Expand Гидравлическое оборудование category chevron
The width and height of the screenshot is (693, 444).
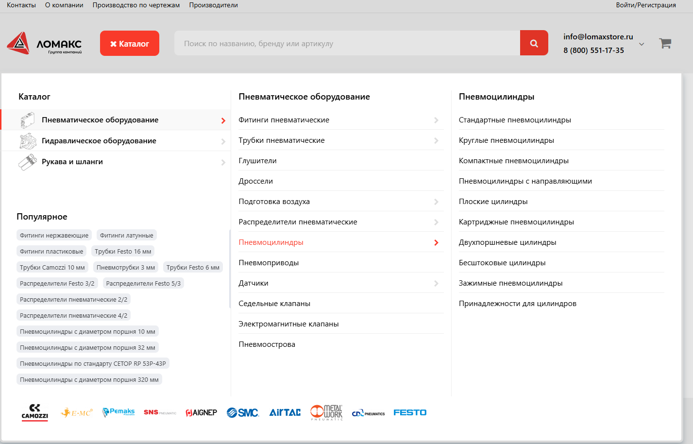223,141
